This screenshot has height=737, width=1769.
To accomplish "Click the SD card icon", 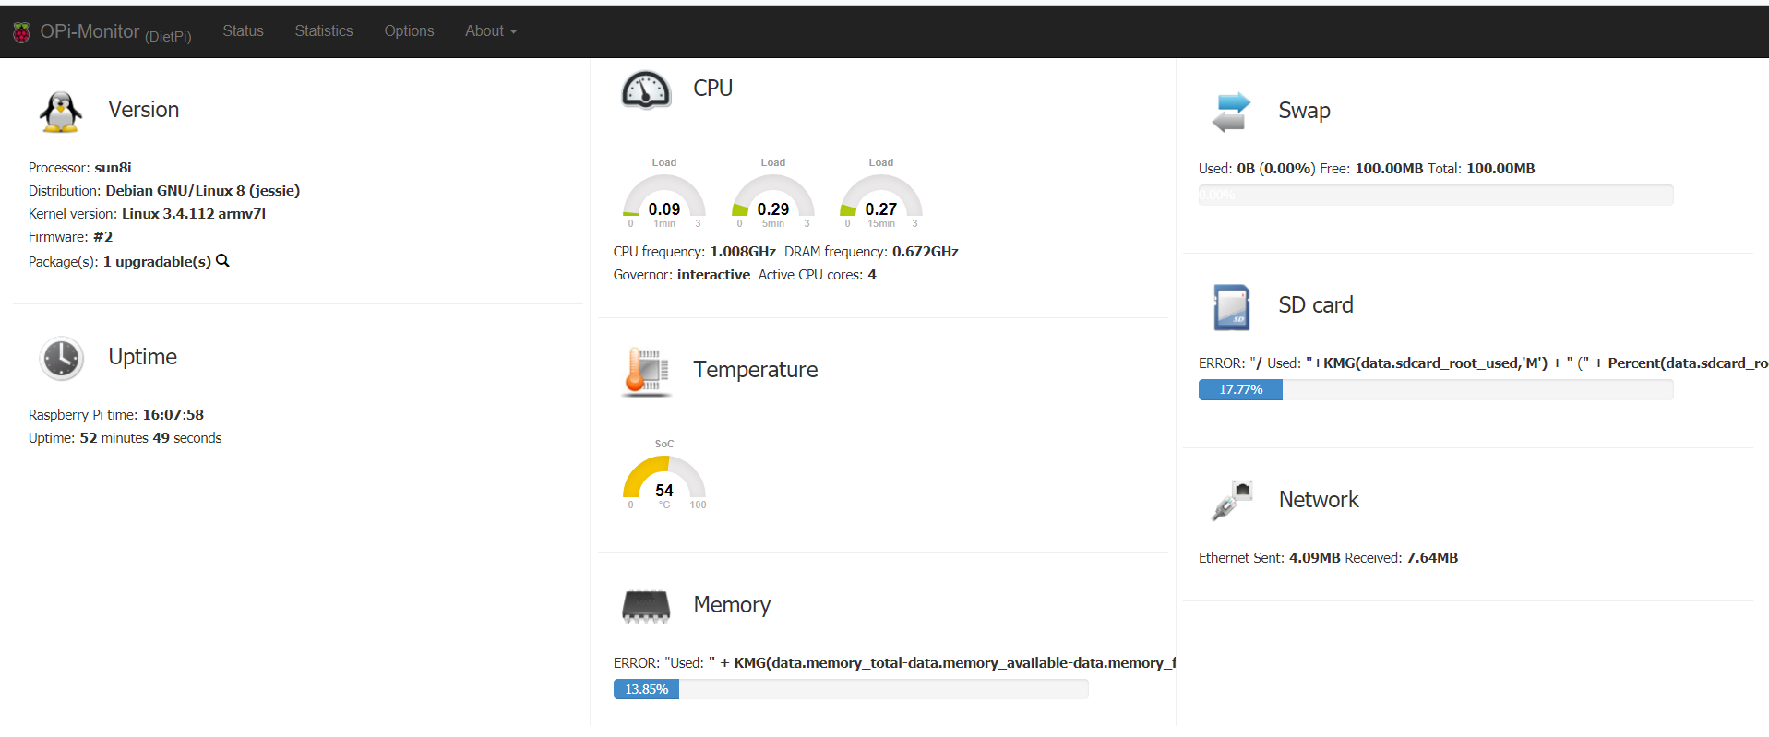I will tap(1231, 306).
